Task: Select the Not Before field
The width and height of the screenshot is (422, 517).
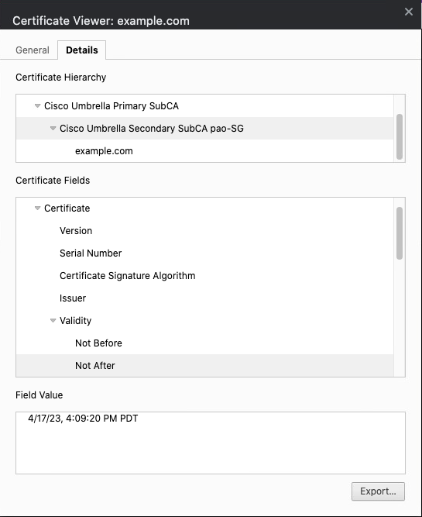Action: click(x=98, y=343)
